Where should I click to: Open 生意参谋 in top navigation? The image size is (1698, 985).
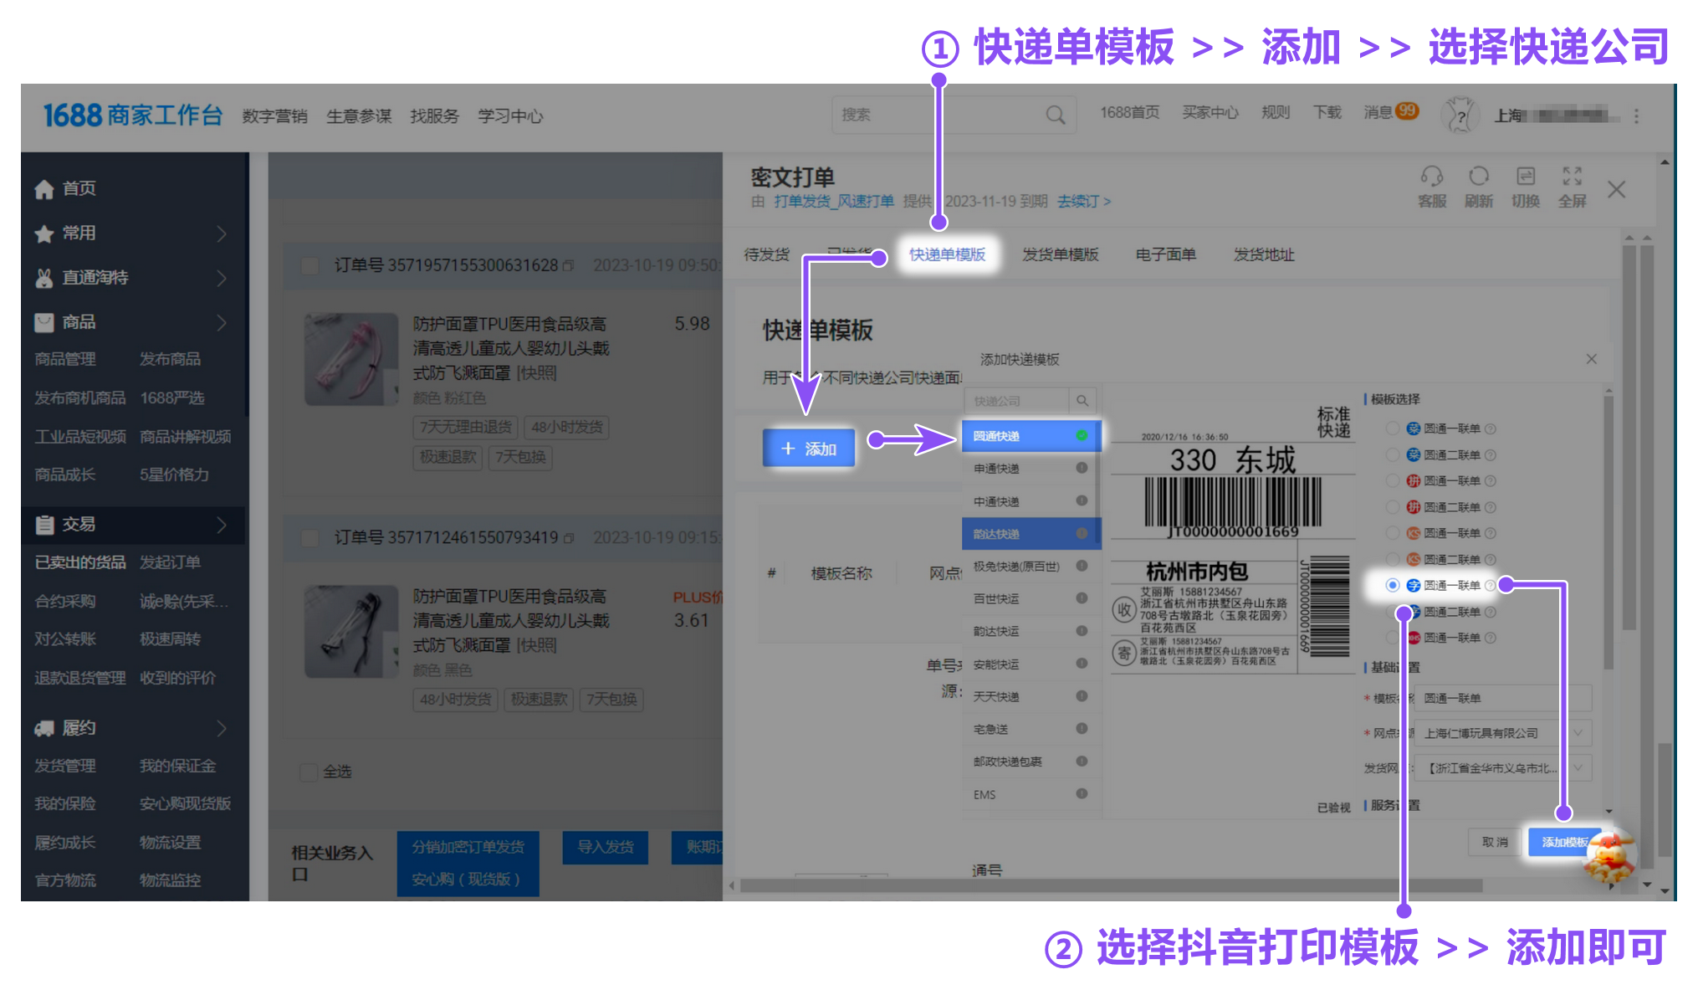pos(359,116)
